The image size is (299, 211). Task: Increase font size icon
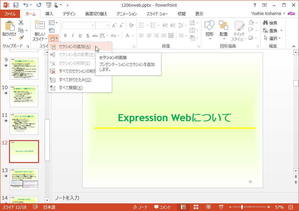[x=114, y=25]
